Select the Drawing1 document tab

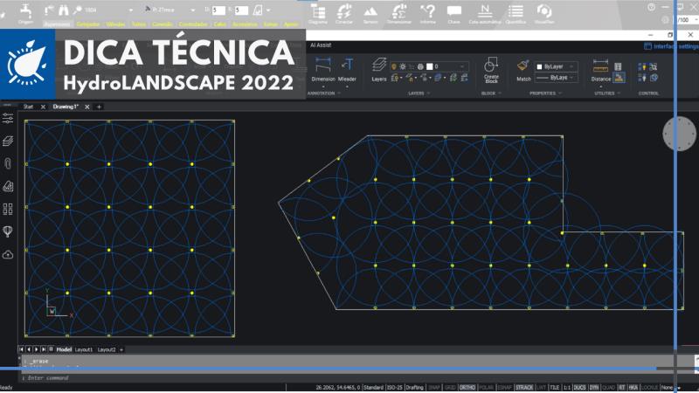66,107
